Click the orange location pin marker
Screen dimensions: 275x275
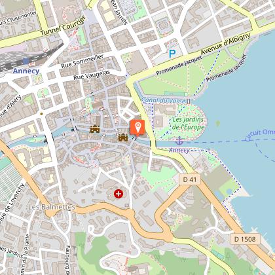tap(137, 128)
